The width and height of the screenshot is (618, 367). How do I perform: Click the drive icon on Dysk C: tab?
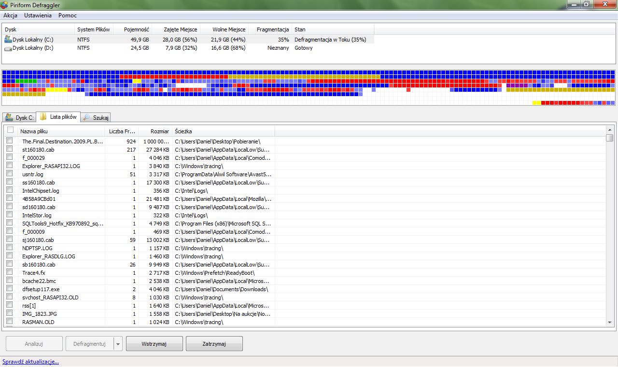coord(9,117)
